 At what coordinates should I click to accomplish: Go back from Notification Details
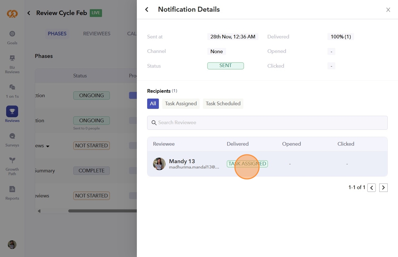[147, 10]
